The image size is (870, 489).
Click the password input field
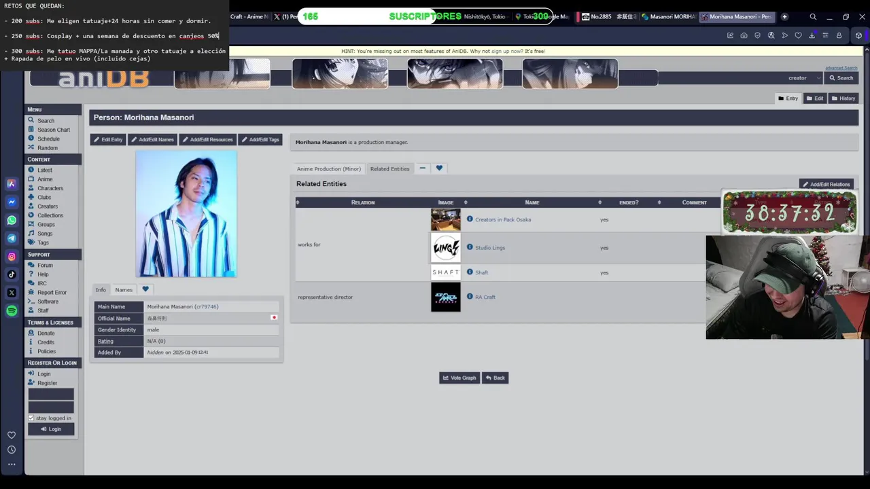[51, 407]
